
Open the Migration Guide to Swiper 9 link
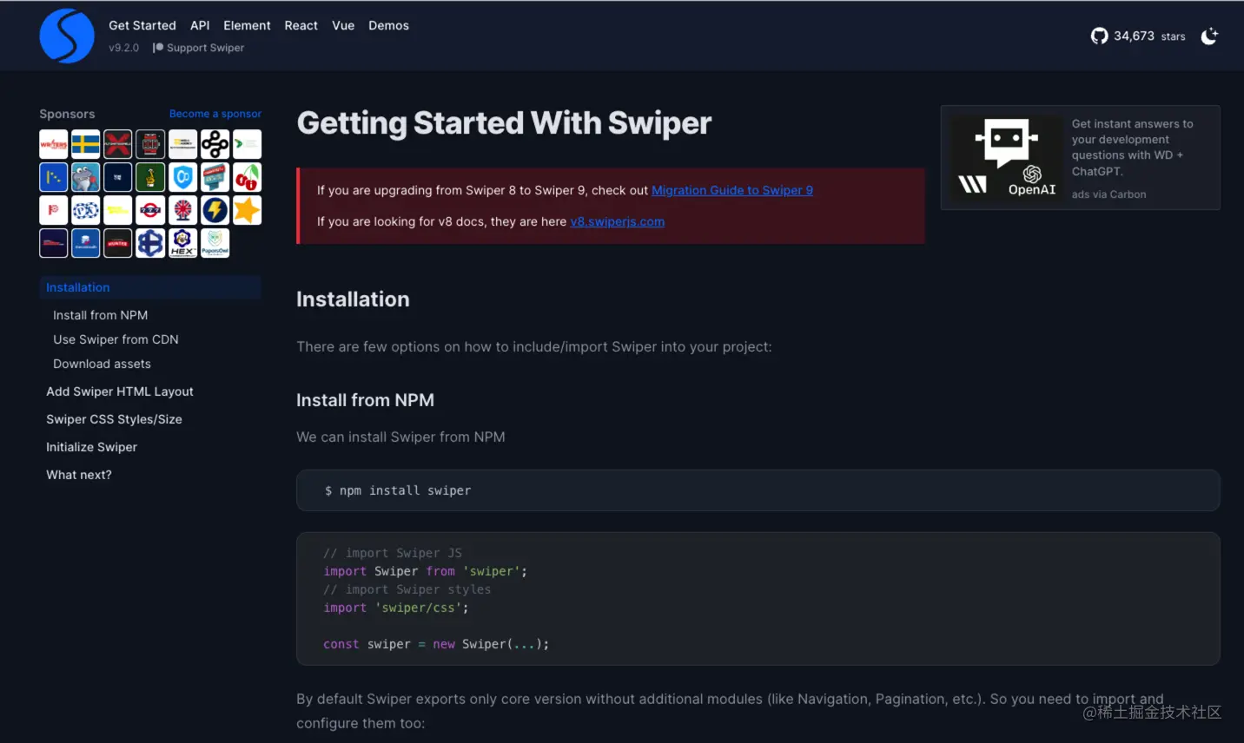pos(732,190)
